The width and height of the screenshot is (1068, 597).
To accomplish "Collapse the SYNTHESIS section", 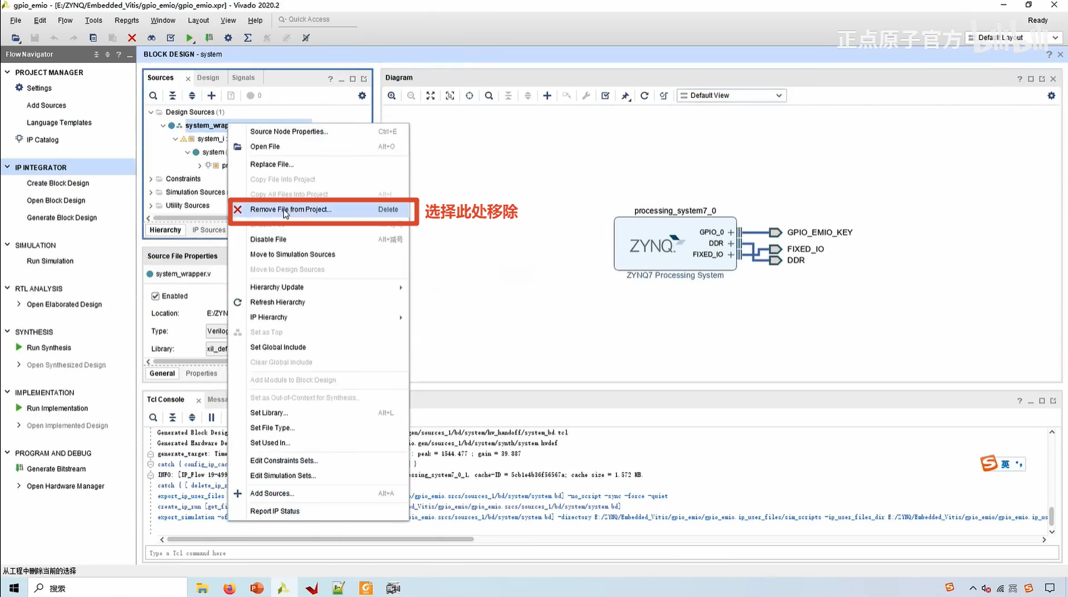I will pyautogui.click(x=7, y=332).
